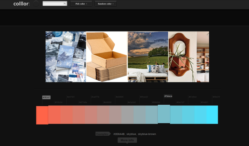Select the #d77e6e color swatch
This screenshot has height=146, width=249.
coord(79,114)
